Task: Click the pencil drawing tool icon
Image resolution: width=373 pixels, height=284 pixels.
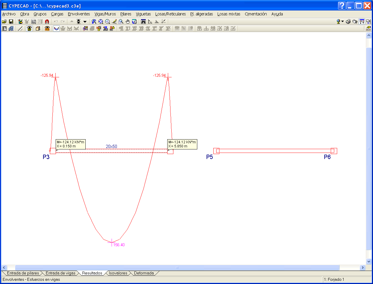Action: [x=114, y=22]
